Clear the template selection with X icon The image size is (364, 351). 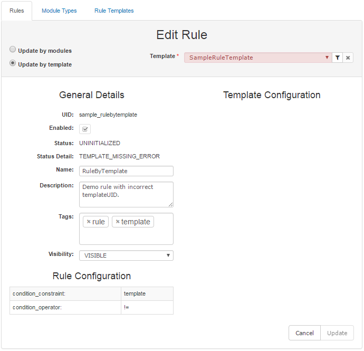(x=348, y=58)
